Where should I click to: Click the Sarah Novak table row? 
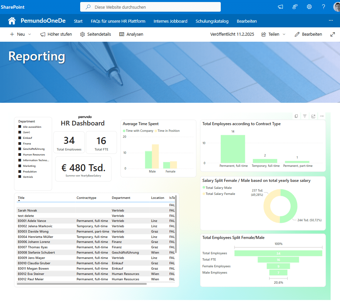pyautogui.click(x=96, y=211)
